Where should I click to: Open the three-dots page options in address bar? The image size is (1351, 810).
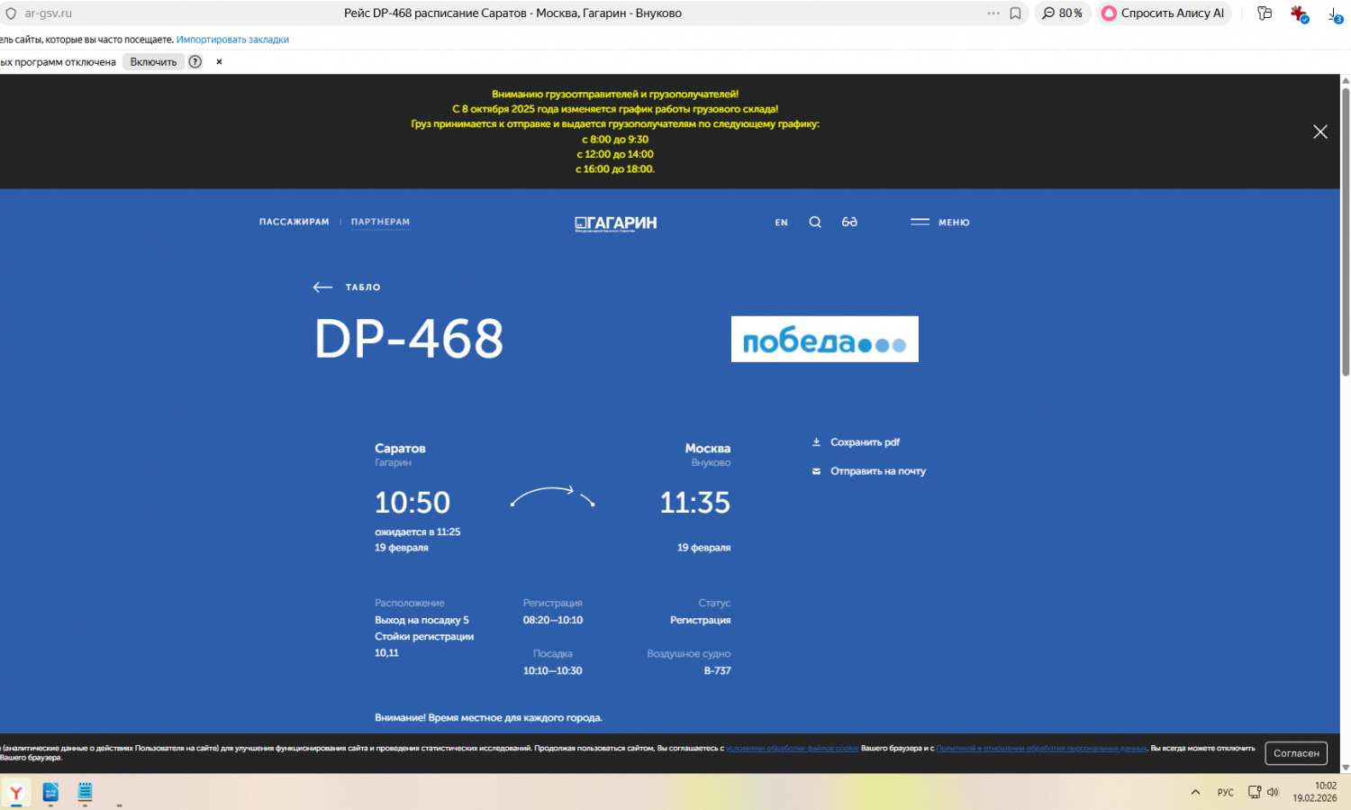point(993,14)
